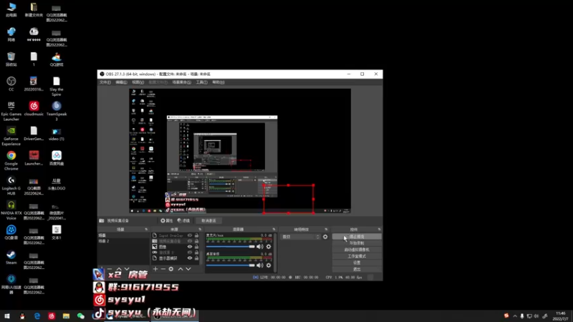
Task: Move selected source up
Action: click(180, 269)
